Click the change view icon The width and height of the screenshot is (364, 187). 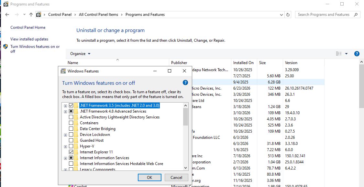[339, 54]
